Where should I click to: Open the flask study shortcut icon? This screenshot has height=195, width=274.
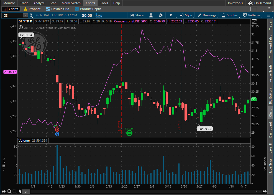(x=151, y=15)
